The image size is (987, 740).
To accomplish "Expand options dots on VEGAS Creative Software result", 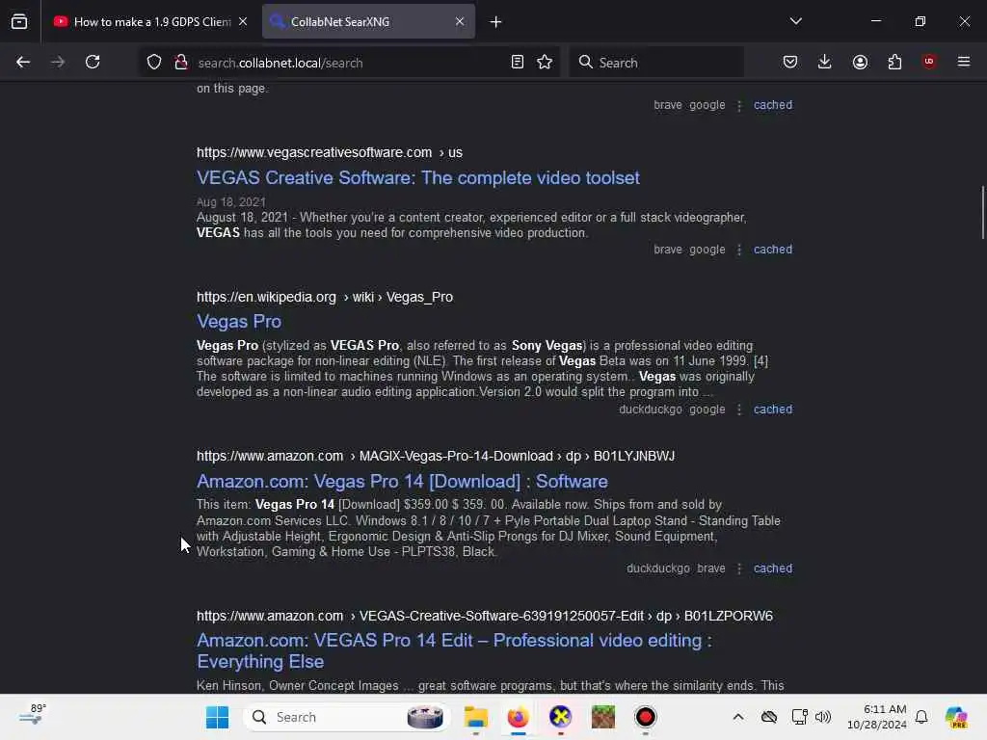I will coord(739,251).
